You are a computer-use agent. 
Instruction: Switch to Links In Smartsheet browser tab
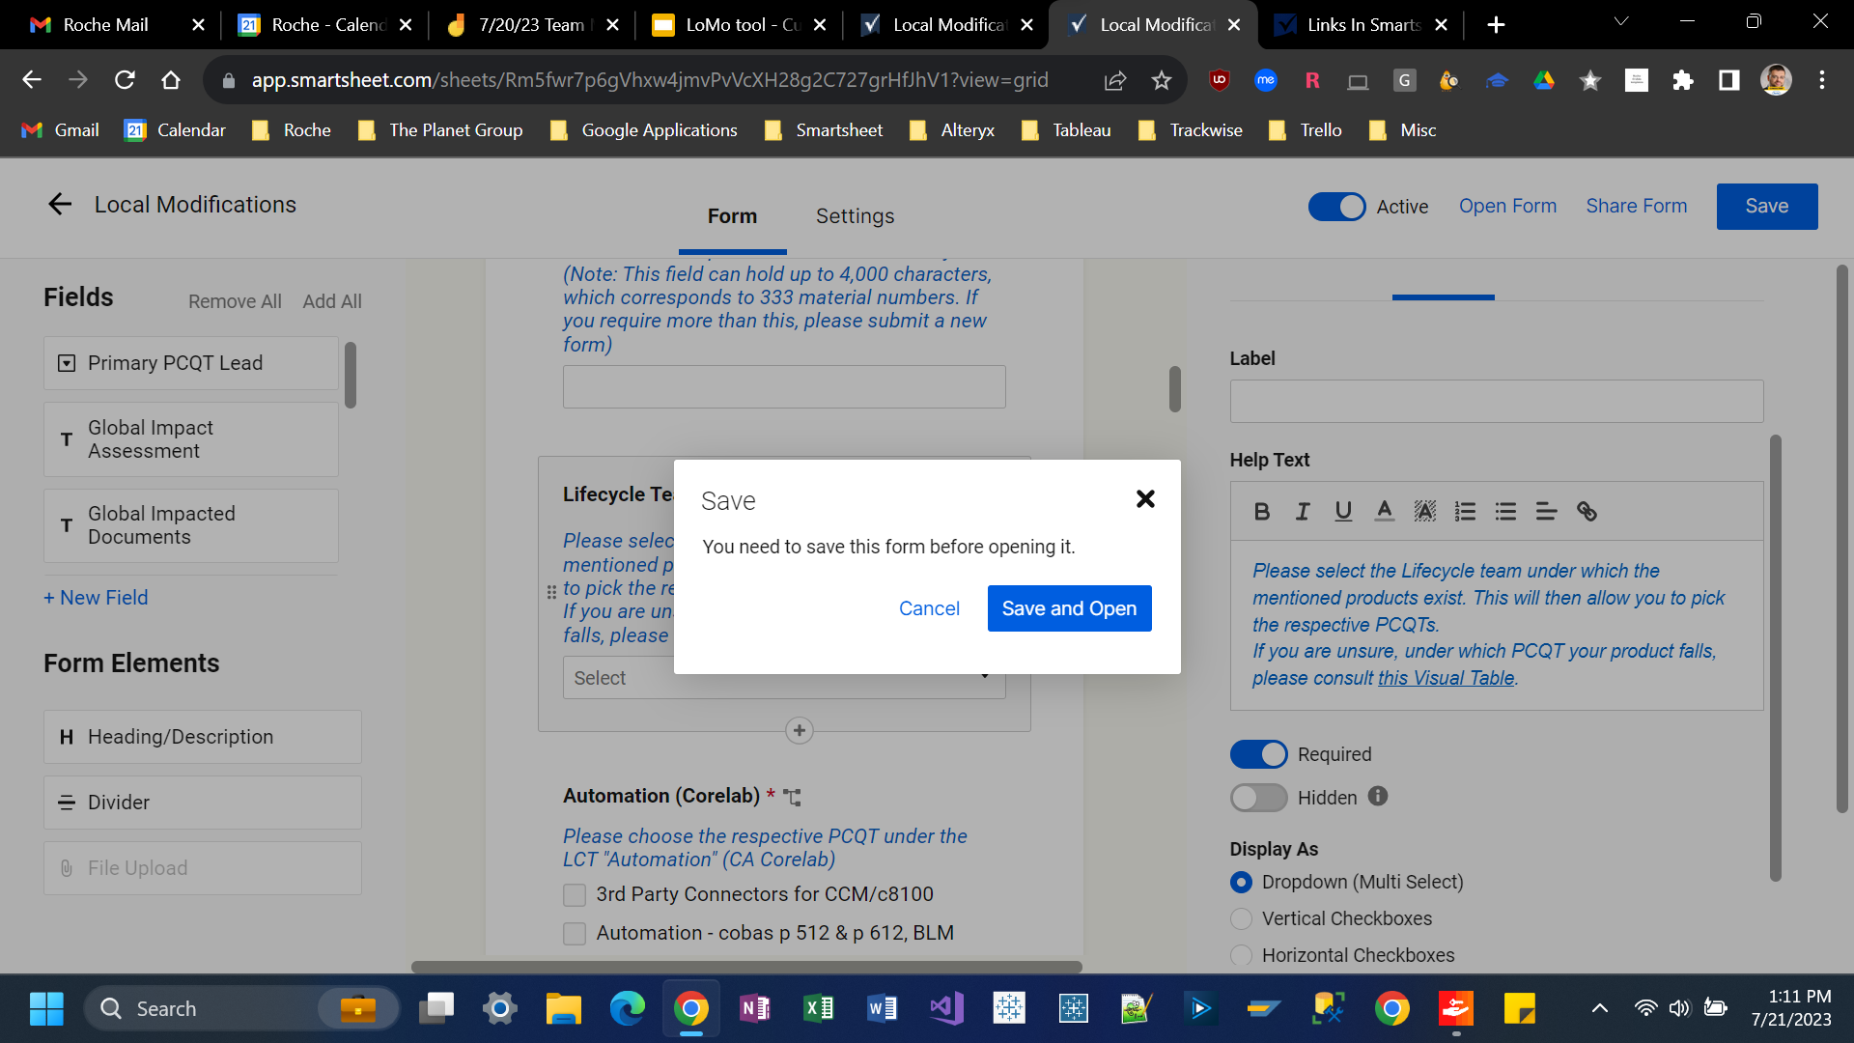[x=1362, y=25]
